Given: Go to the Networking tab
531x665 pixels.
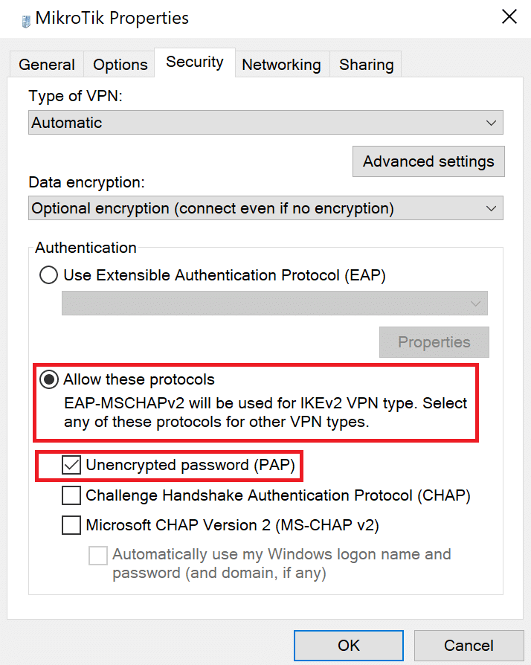Looking at the screenshot, I should click(x=281, y=65).
